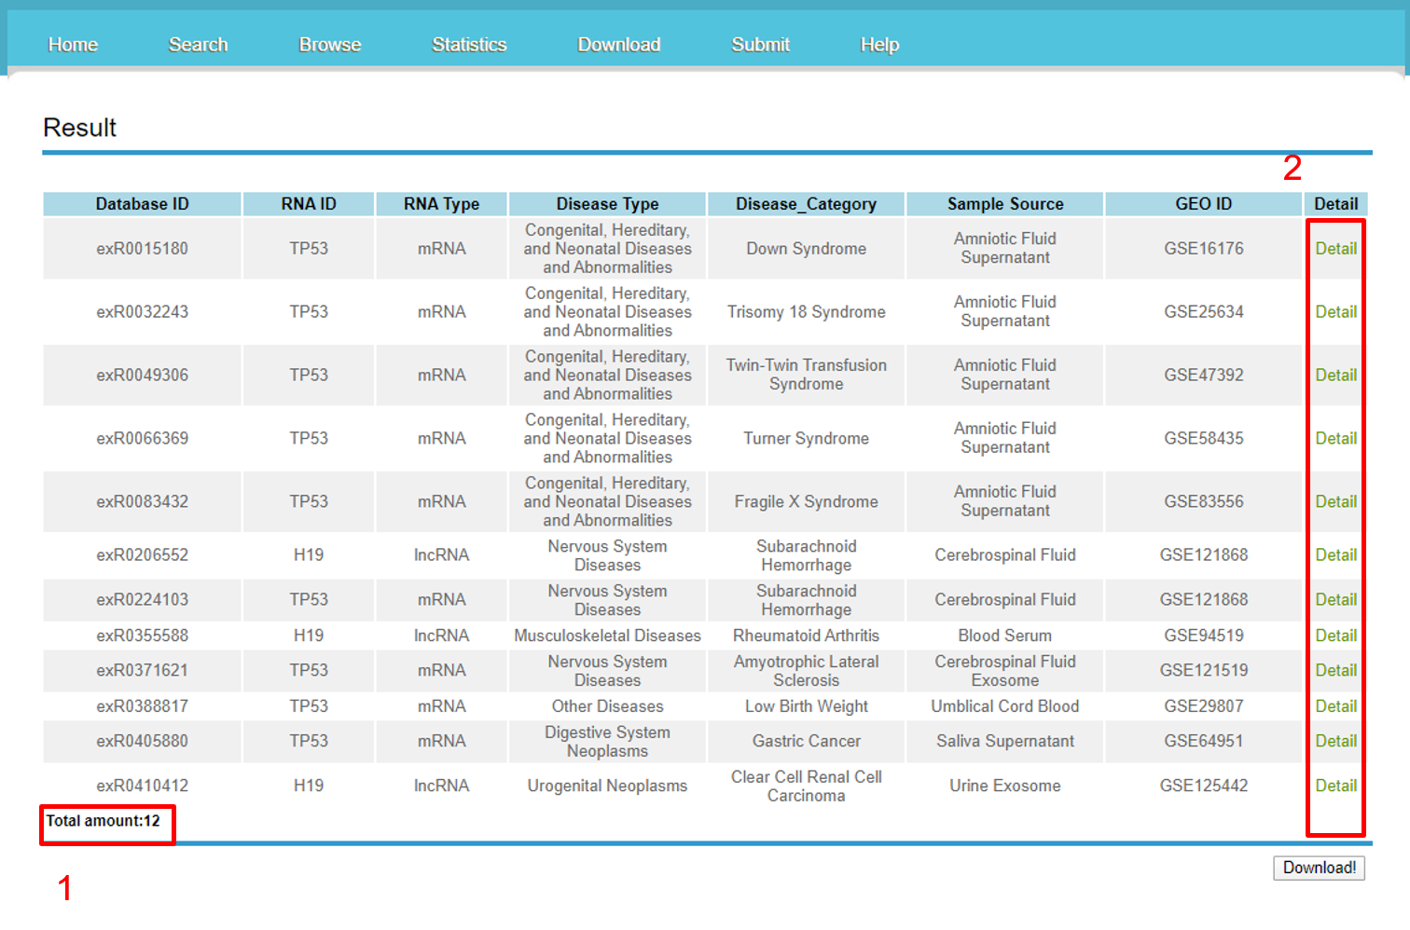
Task: Go to the Search page
Action: [198, 45]
